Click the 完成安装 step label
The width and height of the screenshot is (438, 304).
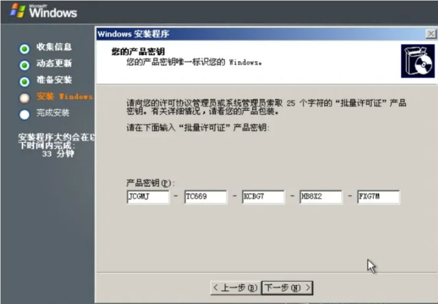pos(53,113)
